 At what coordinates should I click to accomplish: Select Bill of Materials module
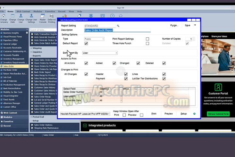click(10, 81)
